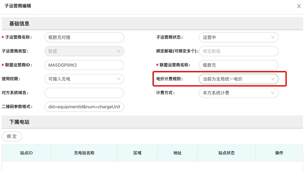The height and width of the screenshot is (173, 306).
Task: Click the 充电站名称 column header
Action: click(x=84, y=153)
